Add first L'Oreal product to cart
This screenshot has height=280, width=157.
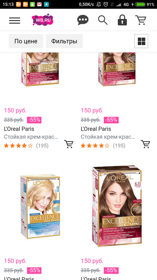tap(69, 144)
